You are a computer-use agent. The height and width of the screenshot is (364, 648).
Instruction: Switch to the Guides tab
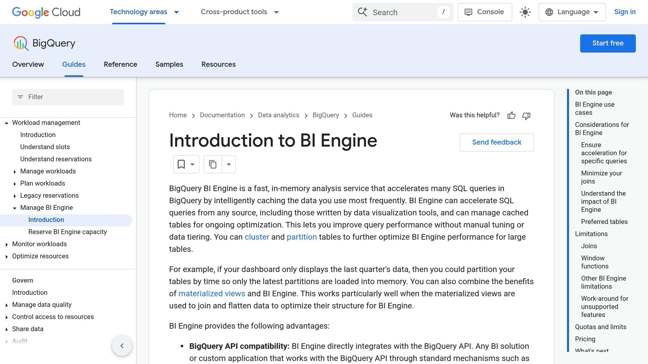(x=74, y=64)
